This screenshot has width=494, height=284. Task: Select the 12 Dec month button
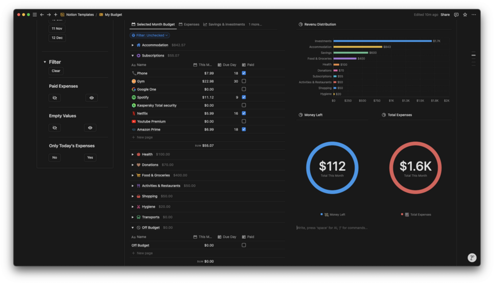pos(57,38)
